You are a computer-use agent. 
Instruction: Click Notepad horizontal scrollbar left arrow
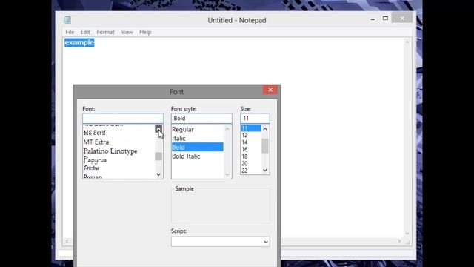tap(67, 241)
